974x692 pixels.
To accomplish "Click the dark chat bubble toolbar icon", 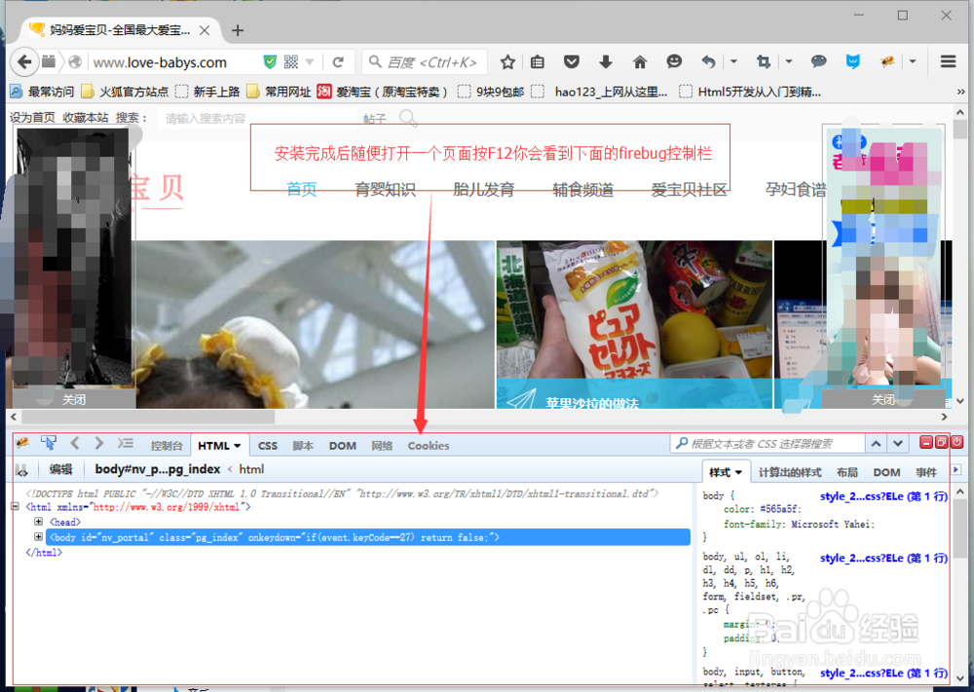I will (819, 61).
